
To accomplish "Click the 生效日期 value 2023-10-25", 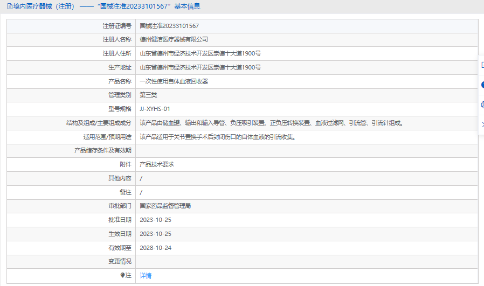I will (x=155, y=234).
